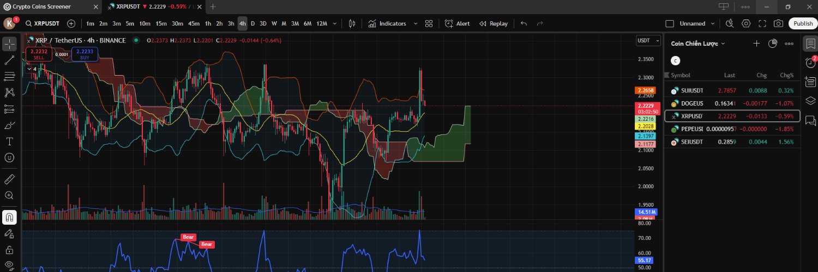Create an Alert
The height and width of the screenshot is (272, 818).
(x=457, y=23)
